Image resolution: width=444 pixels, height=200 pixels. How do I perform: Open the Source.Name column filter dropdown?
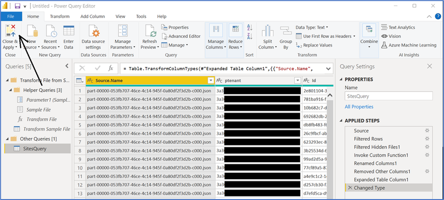coord(211,81)
